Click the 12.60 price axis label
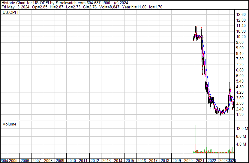 (x=241, y=15)
